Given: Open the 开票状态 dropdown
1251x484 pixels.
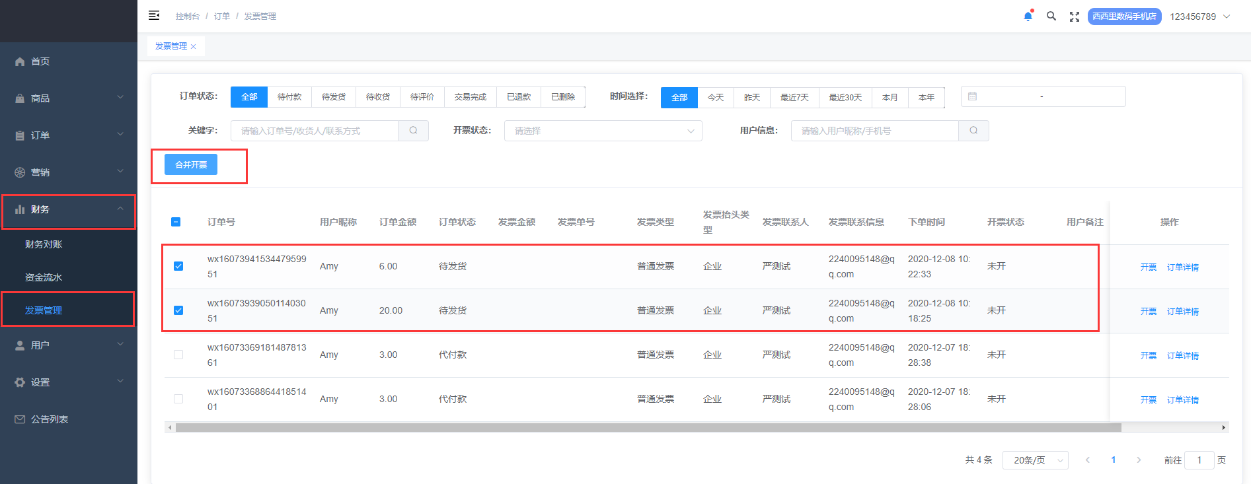Looking at the screenshot, I should pos(603,131).
